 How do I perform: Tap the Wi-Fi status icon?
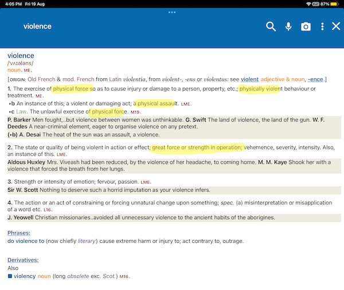coord(309,3)
